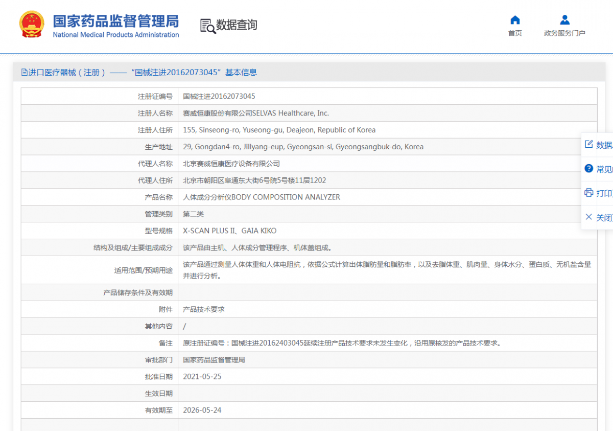
Task: Click the 适用范围/预期用途 label
Action: [144, 270]
